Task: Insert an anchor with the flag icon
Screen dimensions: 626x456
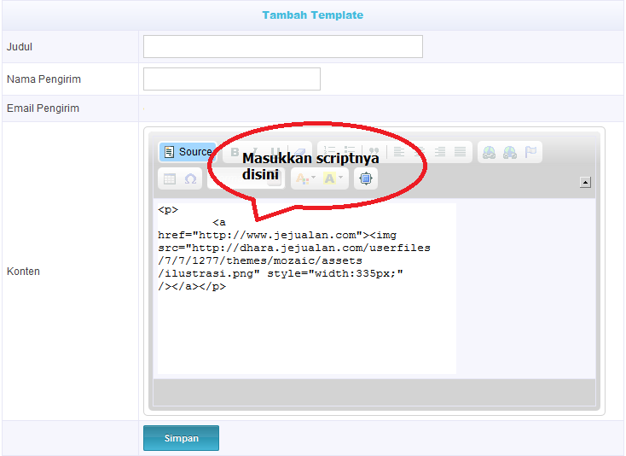Action: [530, 153]
